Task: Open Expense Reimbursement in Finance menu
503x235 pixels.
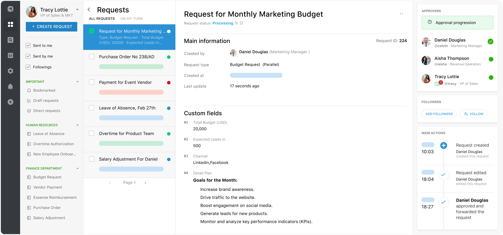Action: pyautogui.click(x=55, y=197)
